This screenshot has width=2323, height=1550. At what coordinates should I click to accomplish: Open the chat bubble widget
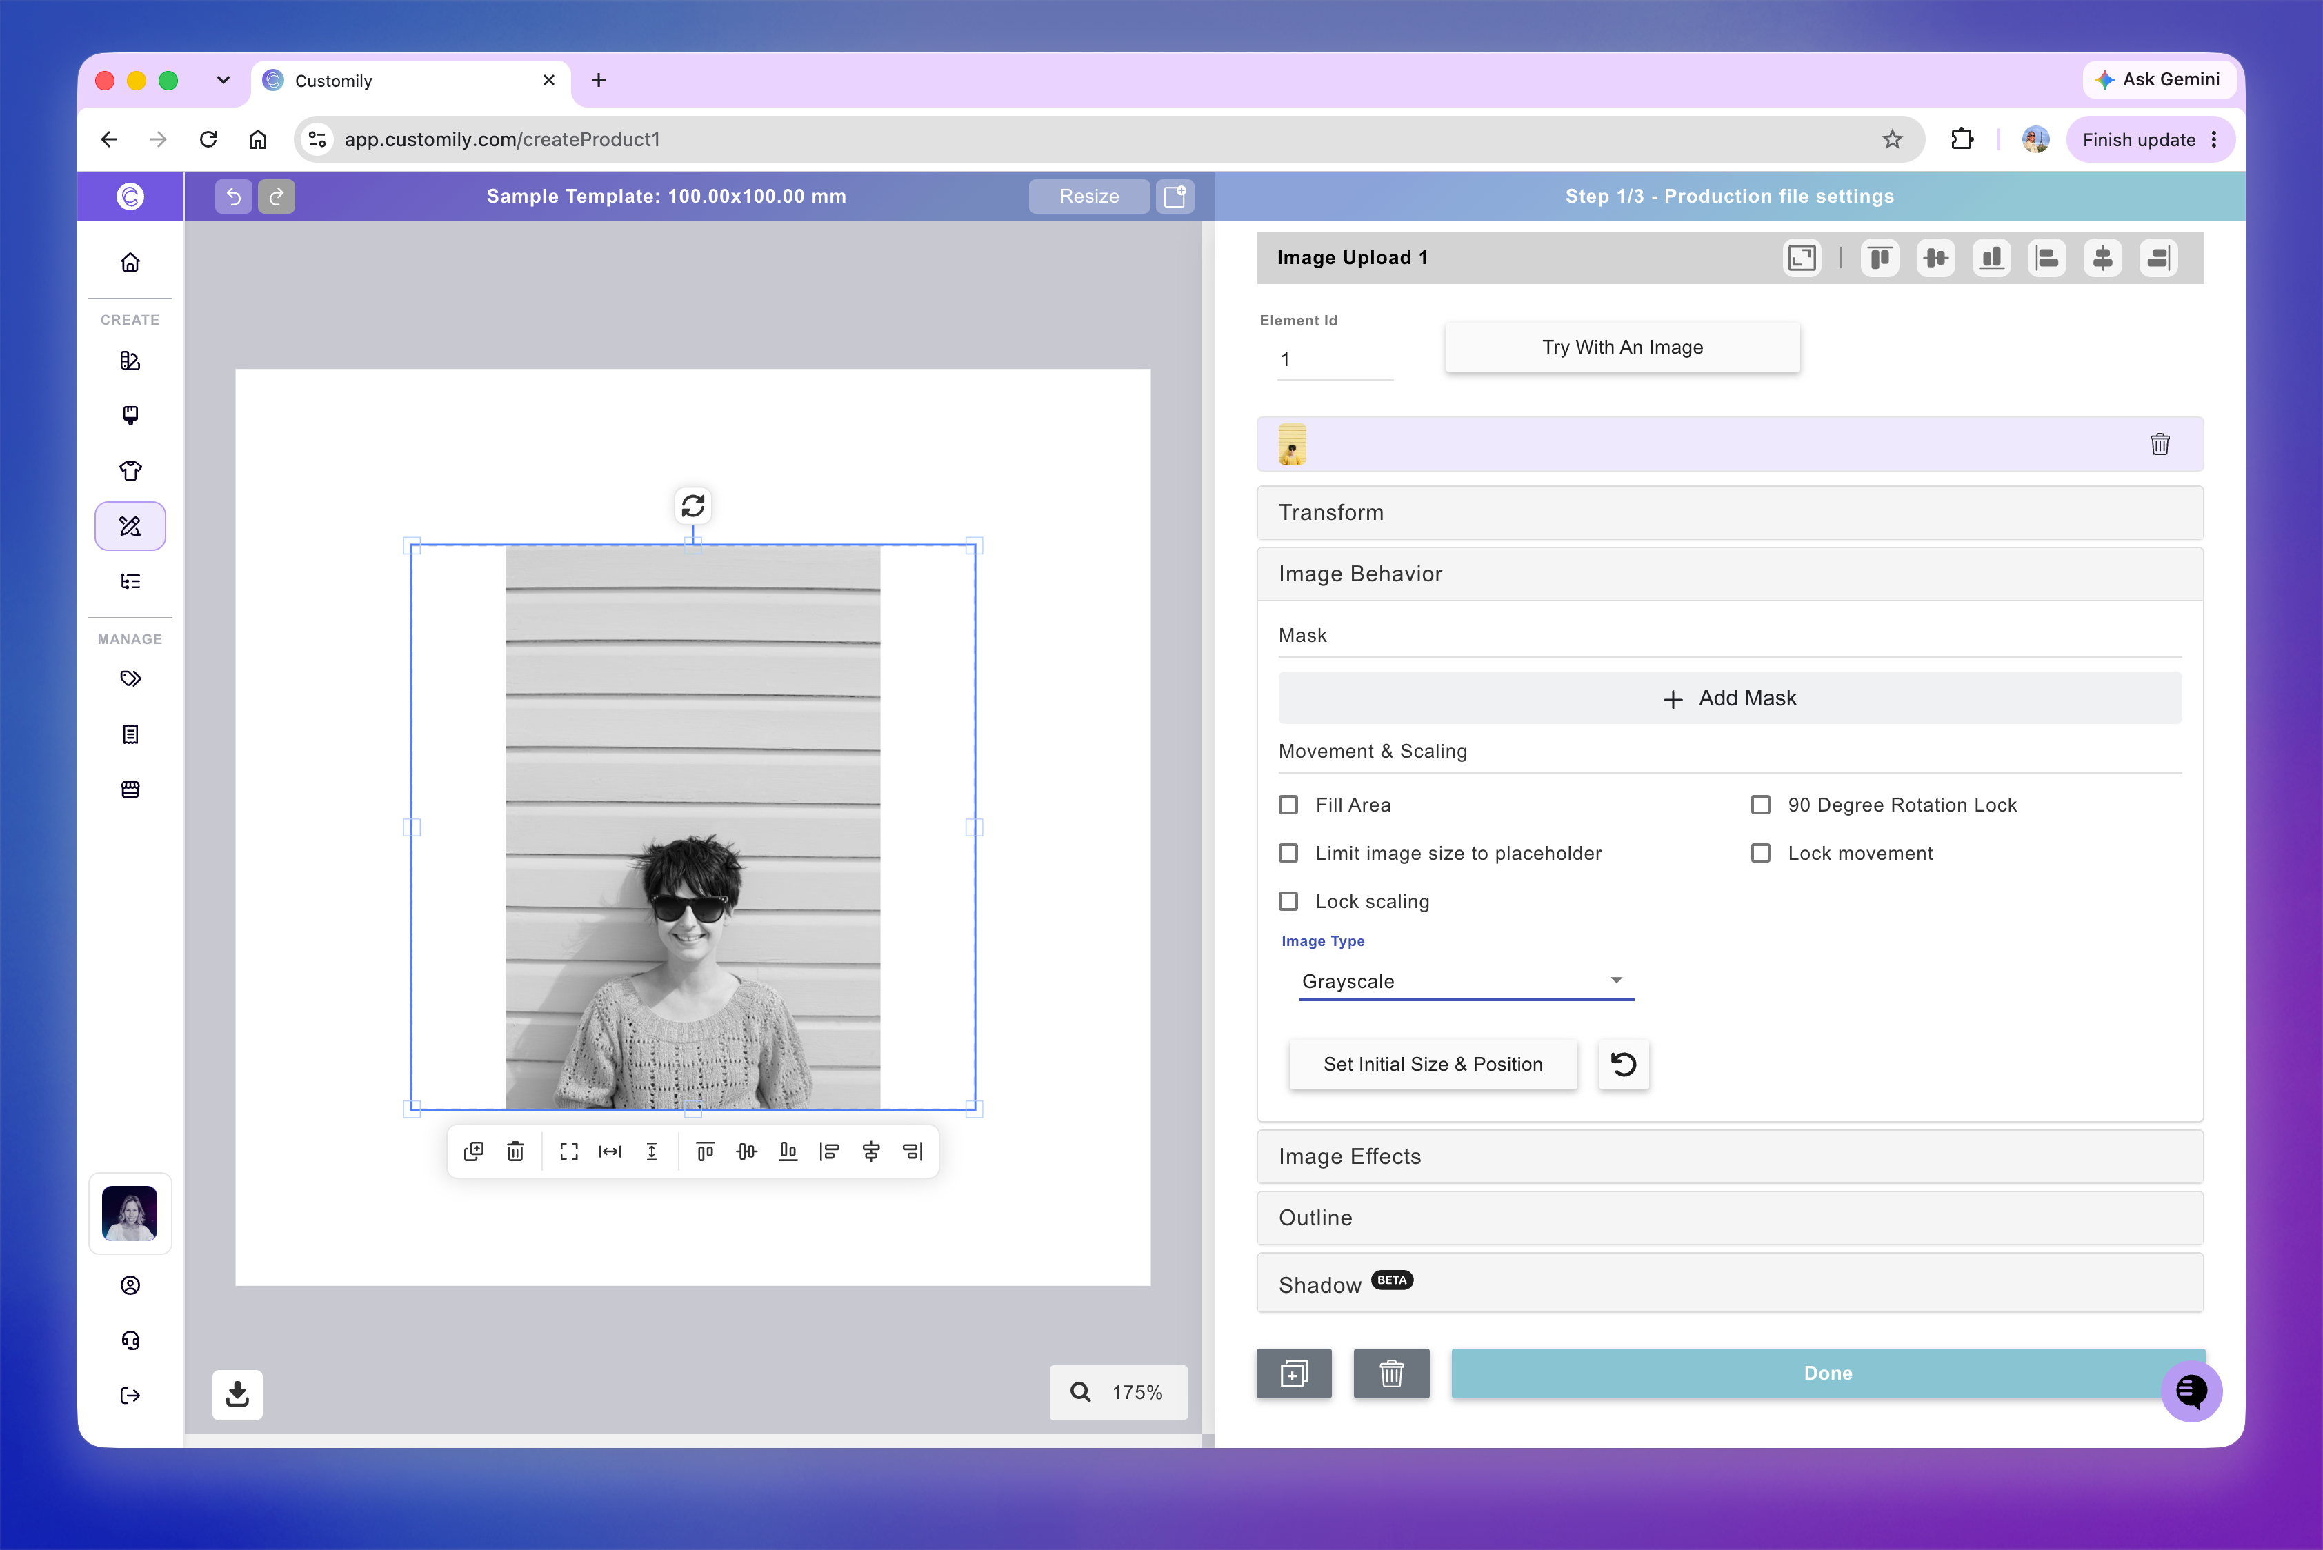(2191, 1391)
